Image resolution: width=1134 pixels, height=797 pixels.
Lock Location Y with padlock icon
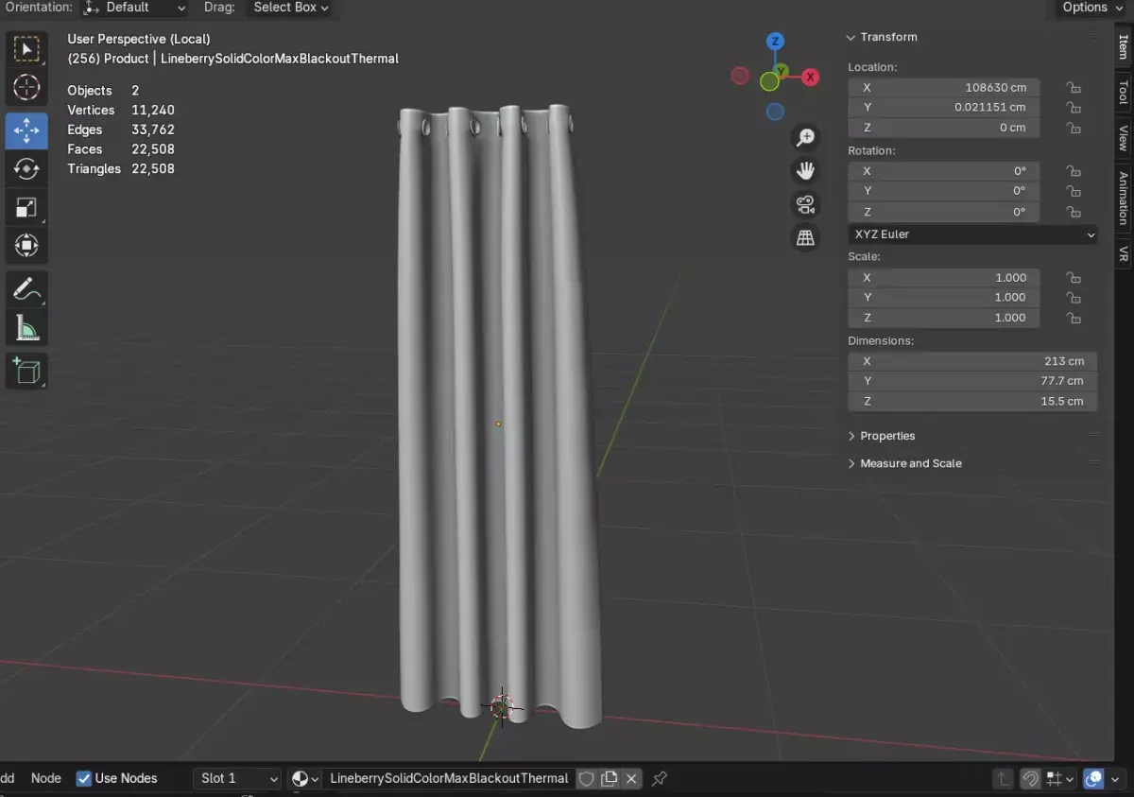point(1074,108)
